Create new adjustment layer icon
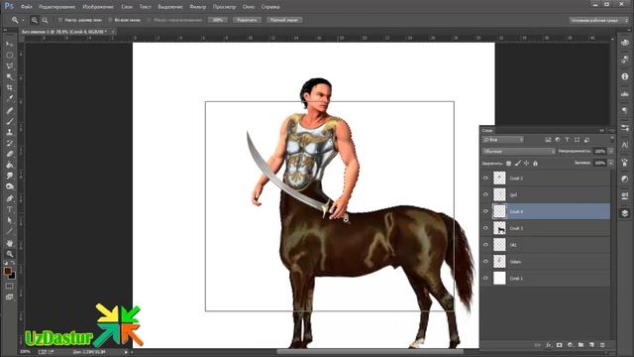The width and height of the screenshot is (634, 357). point(571,345)
